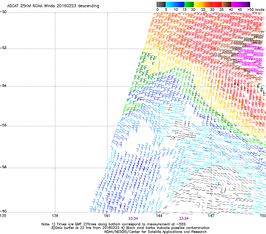Click the '>50 knots' legend label
This screenshot has width=266, height=234.
256,10
